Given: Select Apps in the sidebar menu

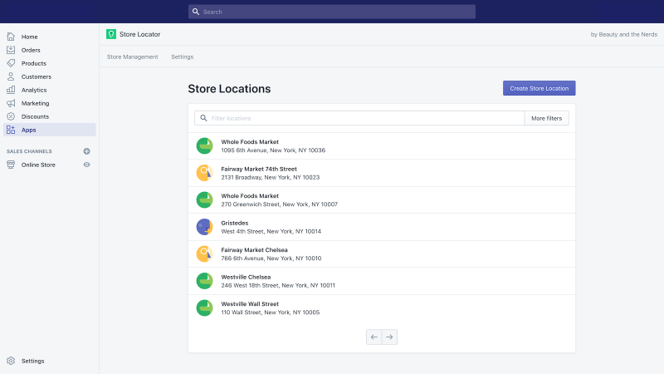Looking at the screenshot, I should coord(50,130).
